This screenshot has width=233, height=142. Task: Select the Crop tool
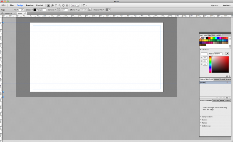click(52, 5)
